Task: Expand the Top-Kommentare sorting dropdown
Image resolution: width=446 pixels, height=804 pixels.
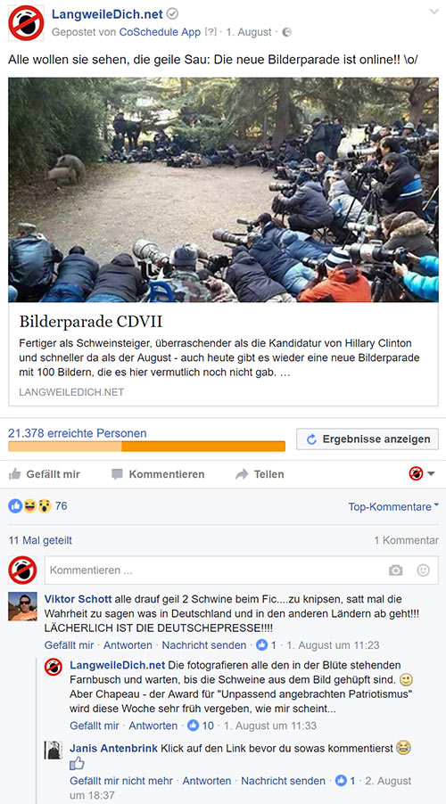Action: pos(393,506)
